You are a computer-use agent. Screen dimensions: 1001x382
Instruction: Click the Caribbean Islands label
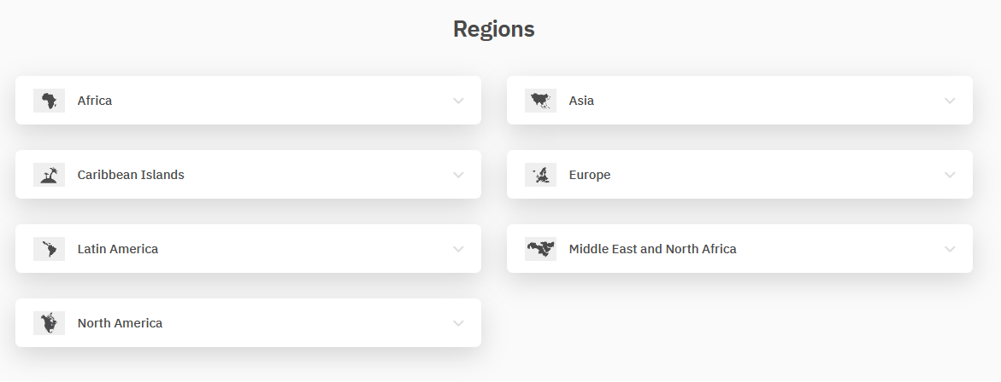tap(131, 175)
